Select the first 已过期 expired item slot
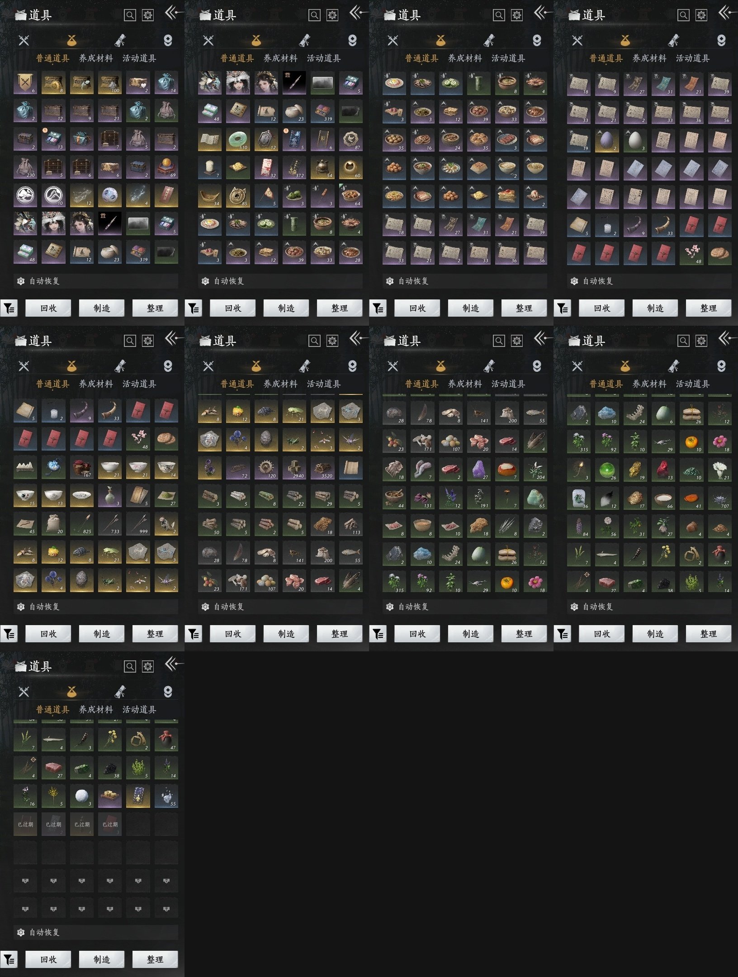738x977 pixels. pos(25,824)
